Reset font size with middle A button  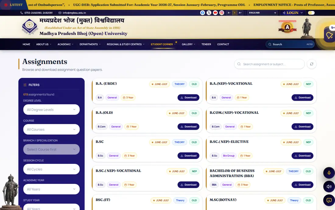pos(234,13)
